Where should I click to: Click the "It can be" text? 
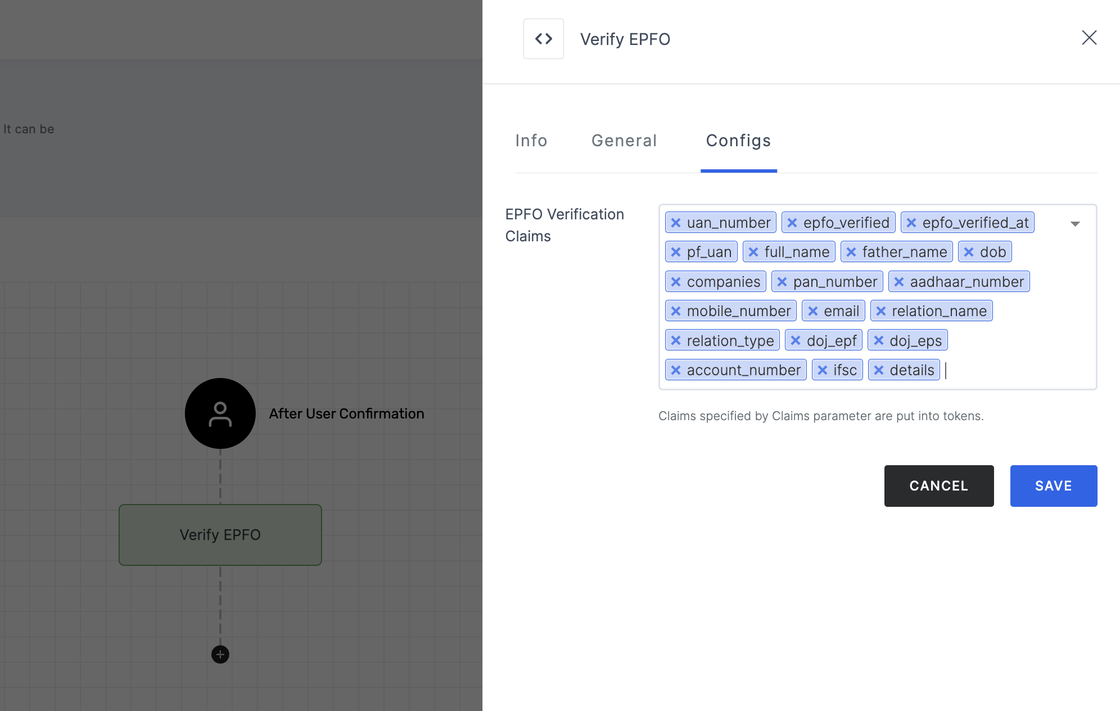29,129
